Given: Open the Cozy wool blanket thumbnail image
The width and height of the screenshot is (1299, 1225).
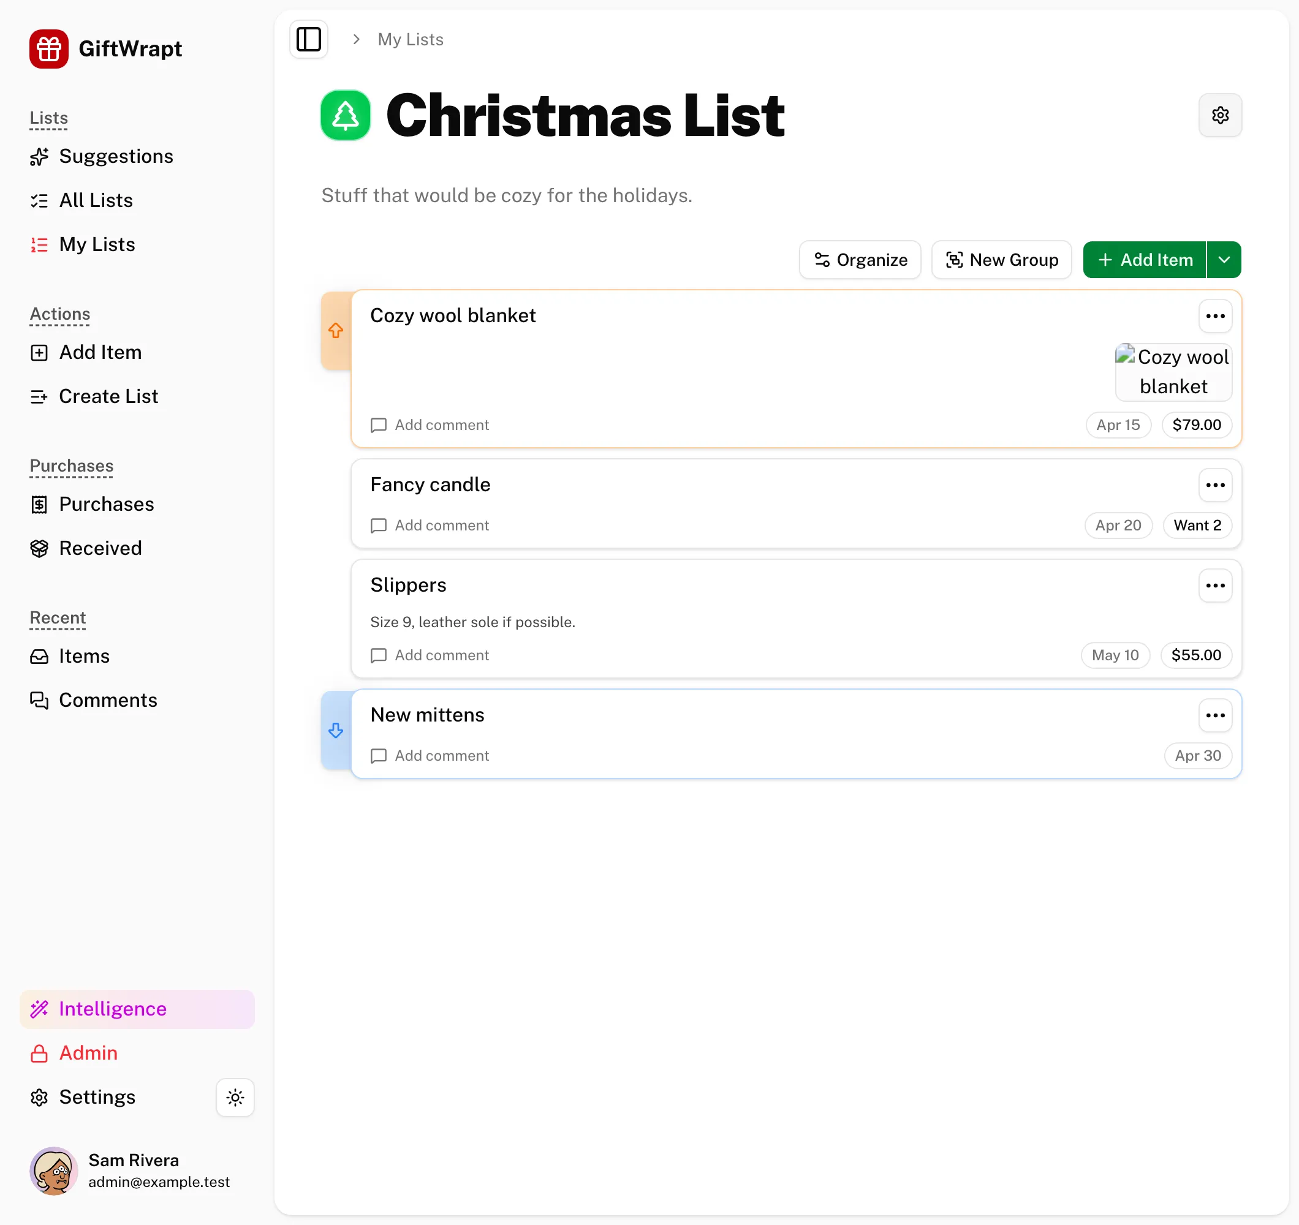Looking at the screenshot, I should pos(1173,372).
